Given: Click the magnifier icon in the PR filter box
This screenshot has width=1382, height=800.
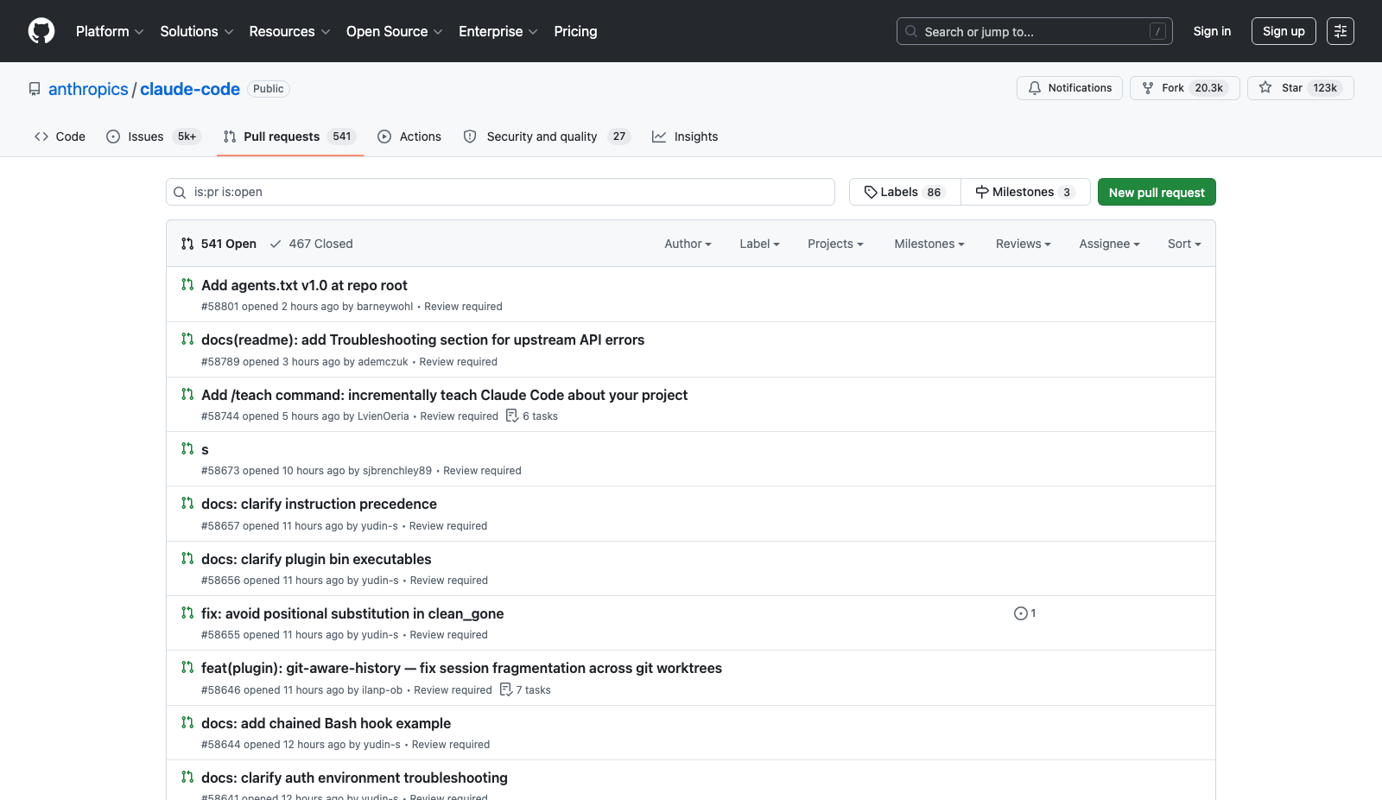Looking at the screenshot, I should coord(180,193).
